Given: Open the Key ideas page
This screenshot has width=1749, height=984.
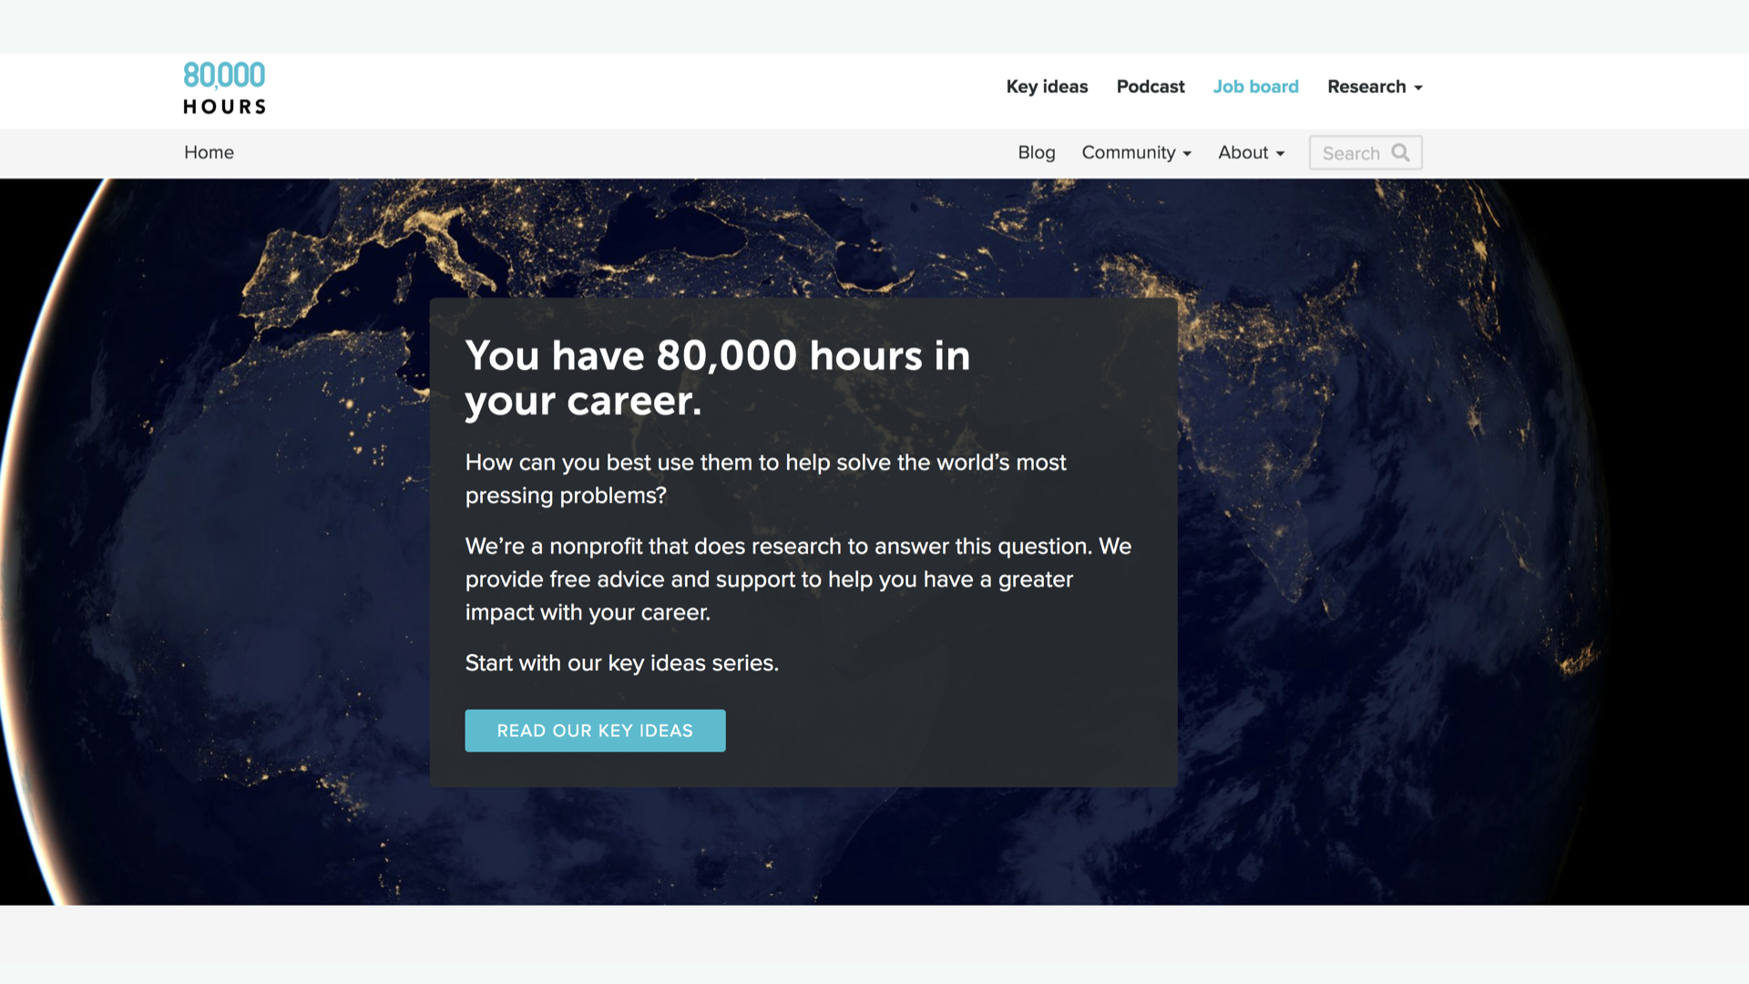Looking at the screenshot, I should pos(1047,87).
